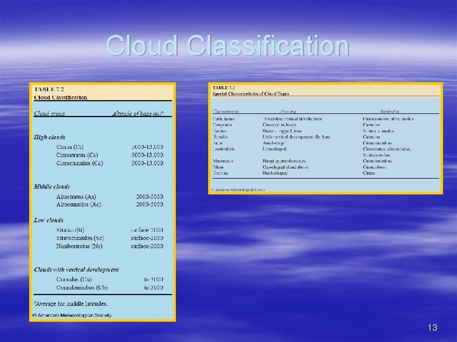457x342 pixels.
Task: Click the "Nimbostratus (Ns)" row name
Action: click(79, 246)
